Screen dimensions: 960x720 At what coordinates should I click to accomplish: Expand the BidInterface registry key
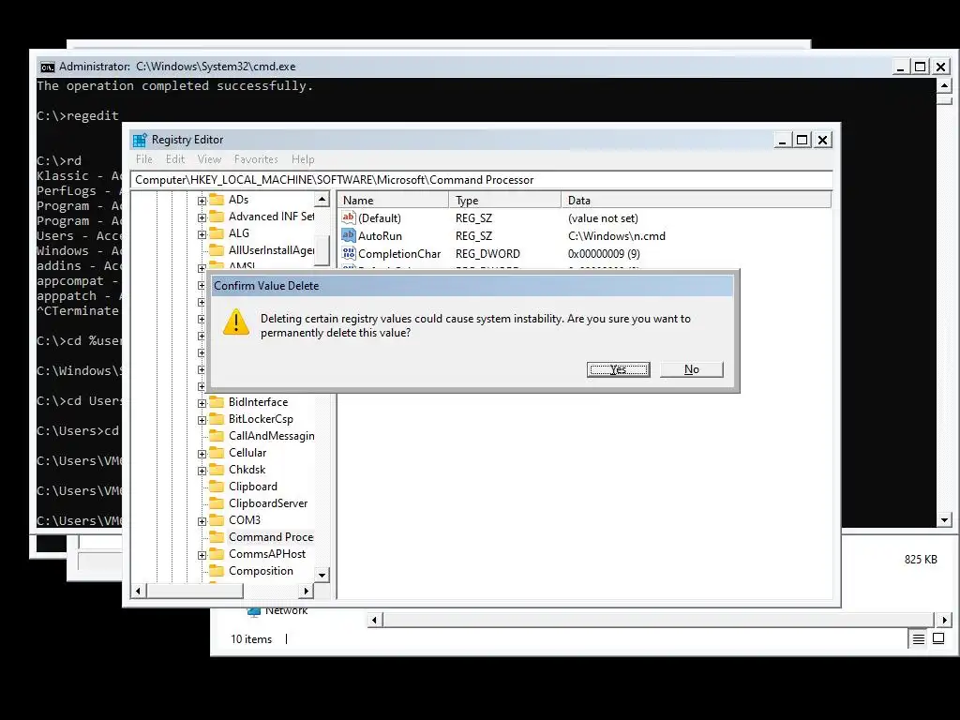[x=202, y=403]
